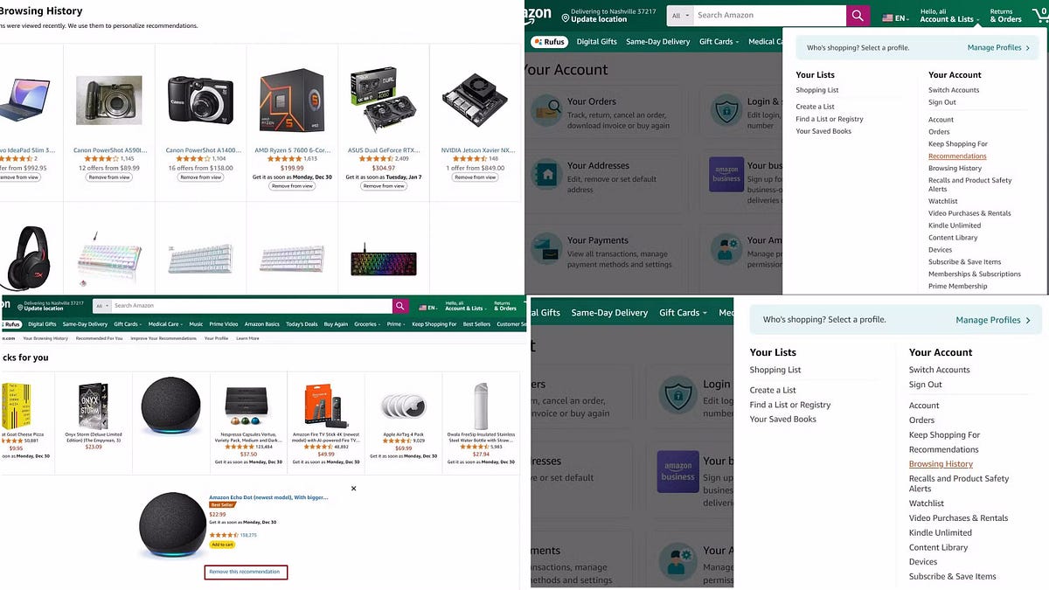1049x590 pixels.
Task: Switch to Recommended For You tab
Action: (x=99, y=338)
